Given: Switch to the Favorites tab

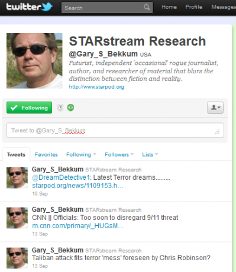Looking at the screenshot, I should (46, 154).
